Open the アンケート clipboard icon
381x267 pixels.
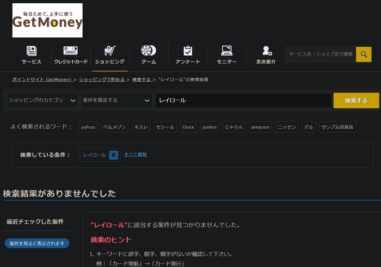point(188,51)
